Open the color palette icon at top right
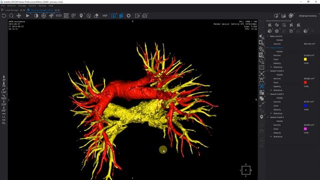 coord(291,15)
